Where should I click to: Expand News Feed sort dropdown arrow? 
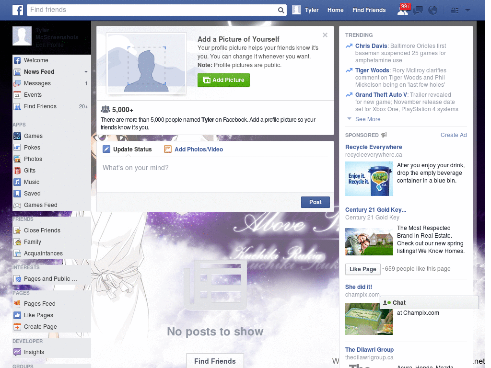(x=86, y=72)
